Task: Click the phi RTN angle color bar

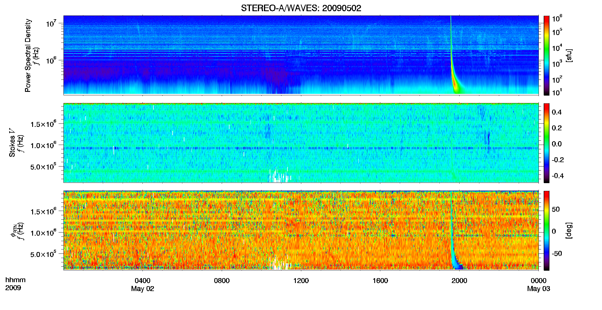Action: [x=547, y=230]
